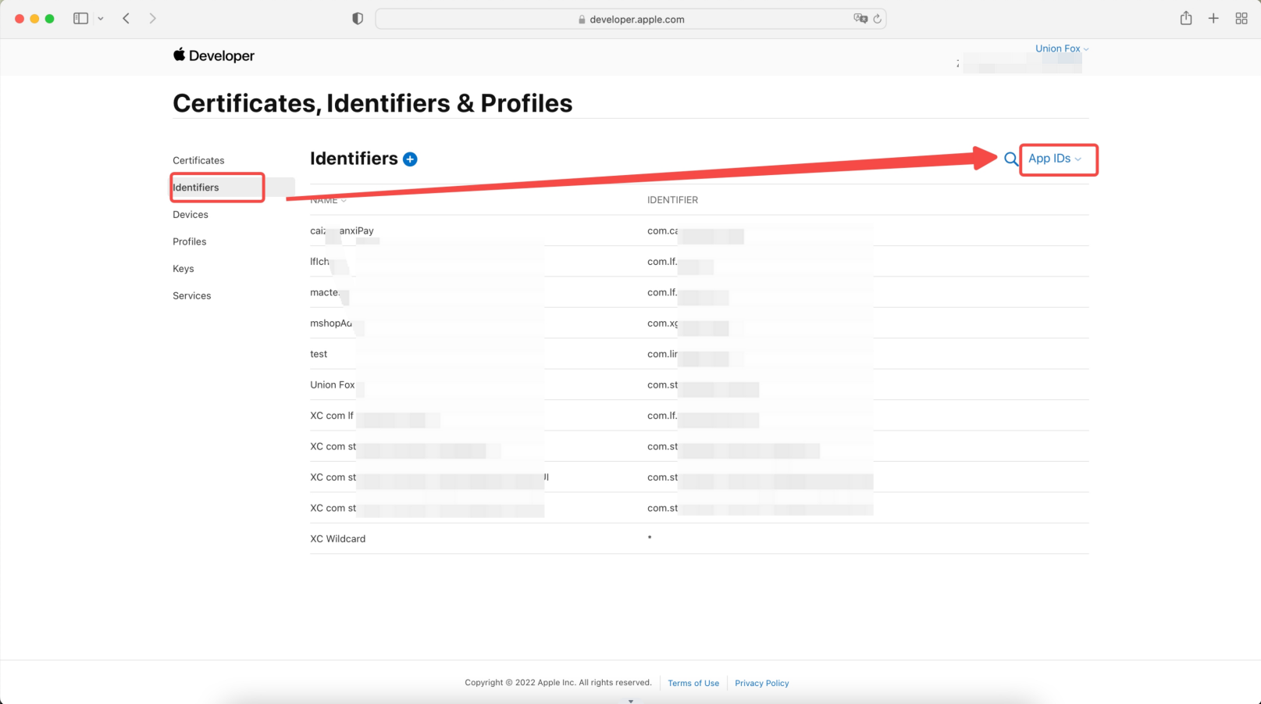Open the Union Fox account dropdown
This screenshot has width=1261, height=704.
pos(1062,48)
